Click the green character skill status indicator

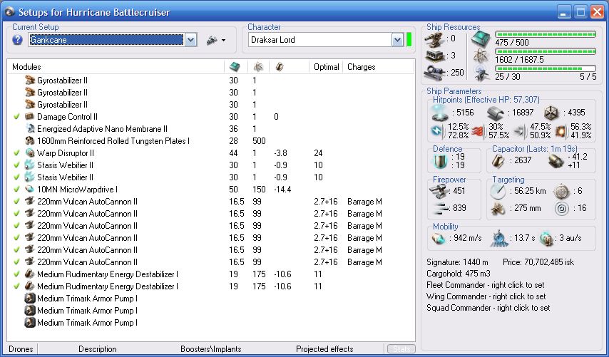[x=409, y=40]
